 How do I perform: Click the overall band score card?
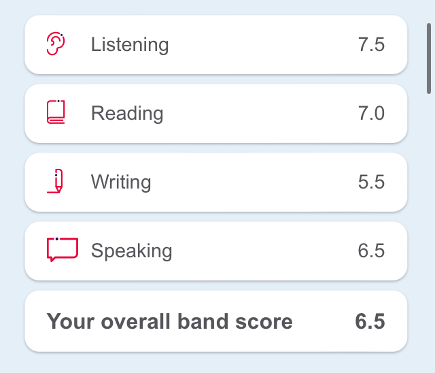coord(216,321)
